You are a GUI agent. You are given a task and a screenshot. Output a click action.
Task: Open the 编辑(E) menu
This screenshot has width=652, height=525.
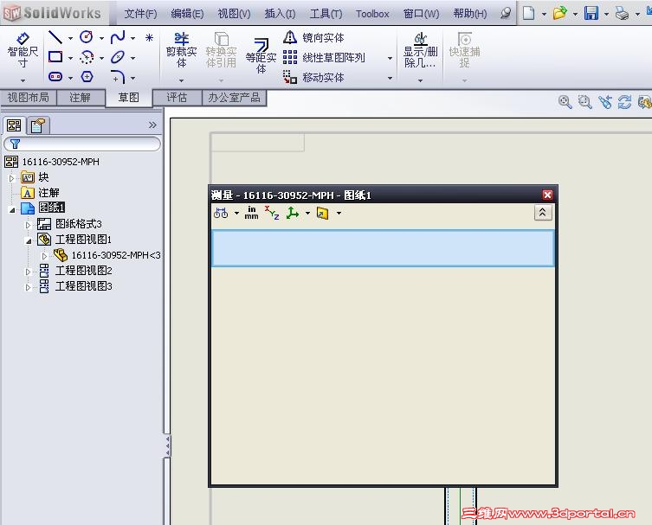[x=187, y=14]
